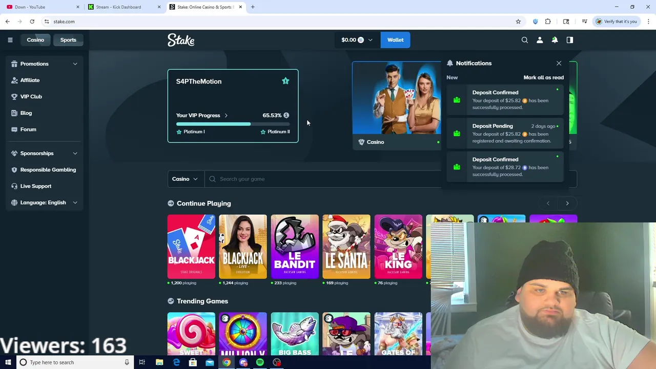Click the VIP progress info icon
Image resolution: width=656 pixels, height=369 pixels.
[286, 115]
